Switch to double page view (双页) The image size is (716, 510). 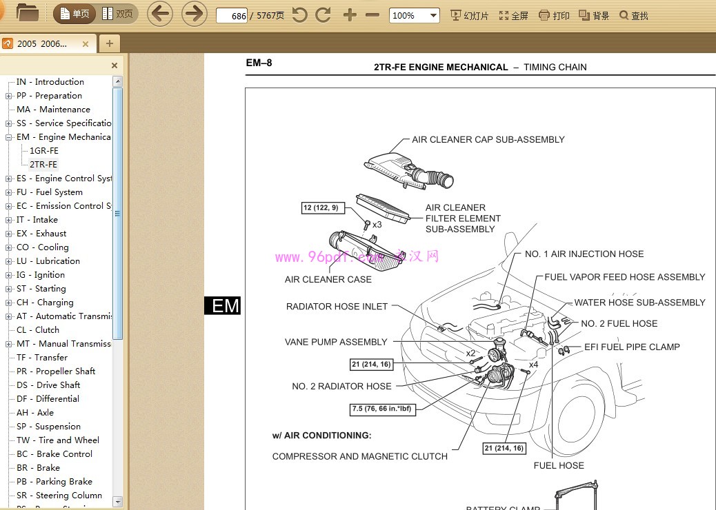click(x=117, y=14)
